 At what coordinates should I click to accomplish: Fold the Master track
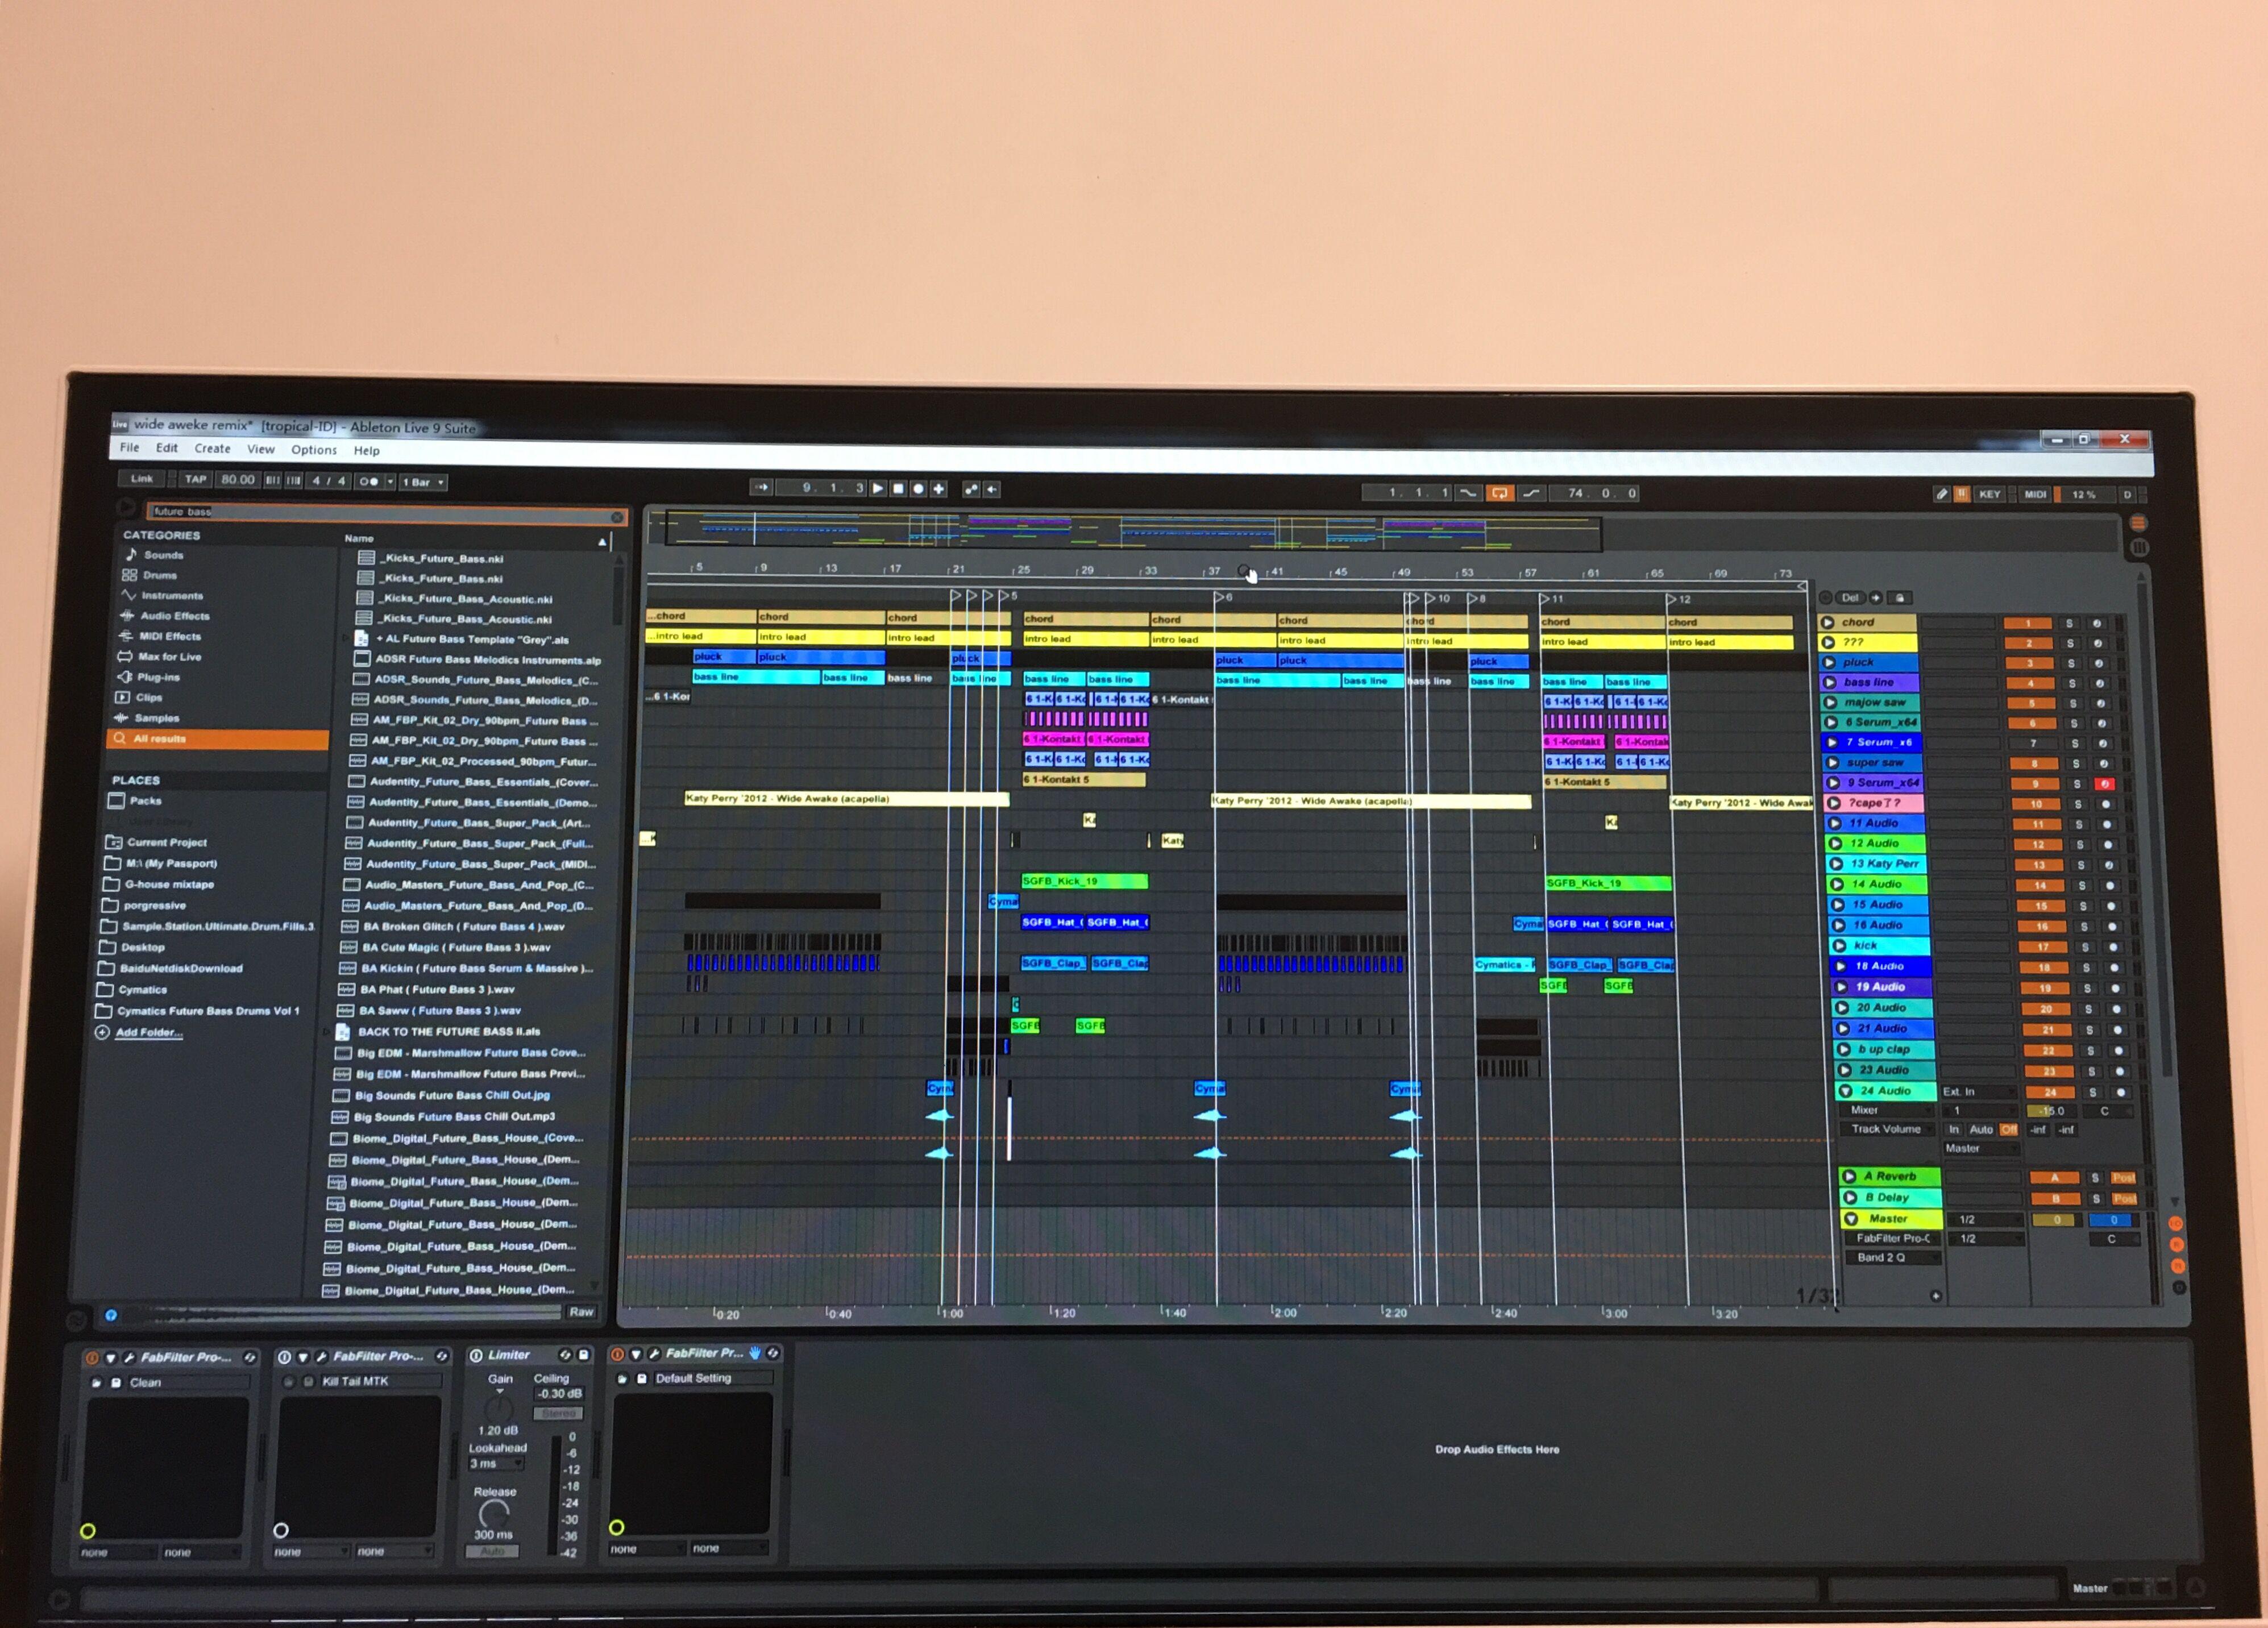pyautogui.click(x=1851, y=1219)
